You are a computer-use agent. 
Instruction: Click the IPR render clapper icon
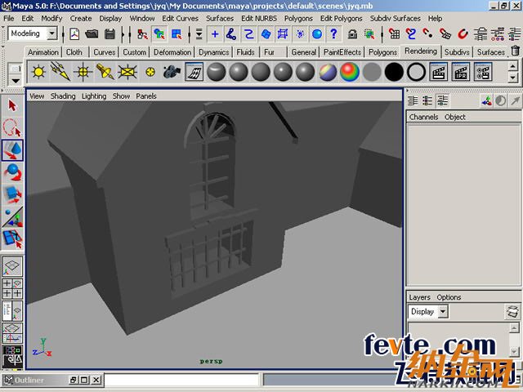coord(461,72)
